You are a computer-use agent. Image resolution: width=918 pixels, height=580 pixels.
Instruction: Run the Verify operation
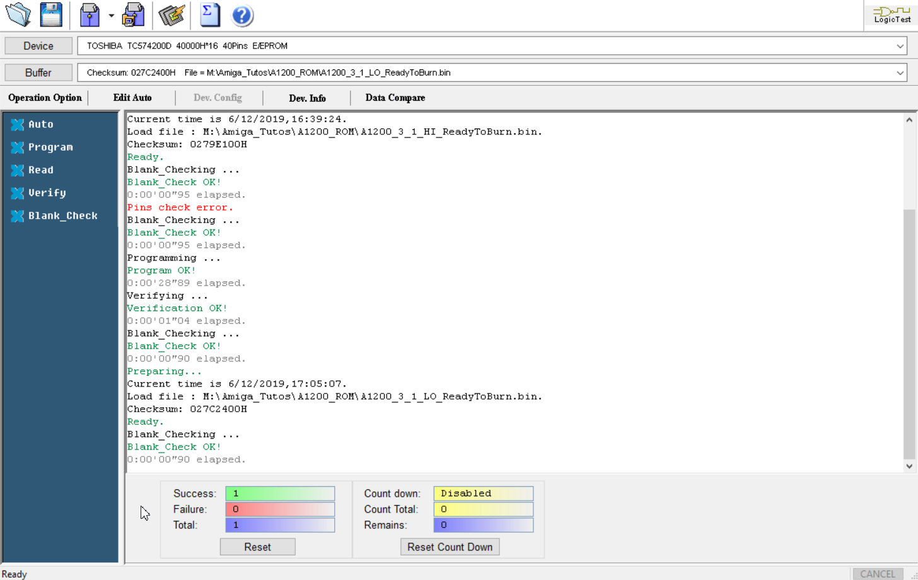click(47, 193)
